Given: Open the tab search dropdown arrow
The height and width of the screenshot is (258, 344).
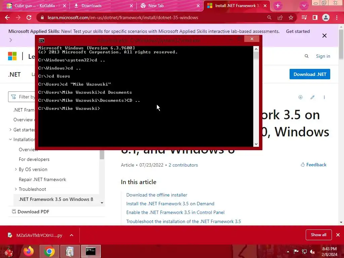Looking at the screenshot, I should [x=304, y=6].
